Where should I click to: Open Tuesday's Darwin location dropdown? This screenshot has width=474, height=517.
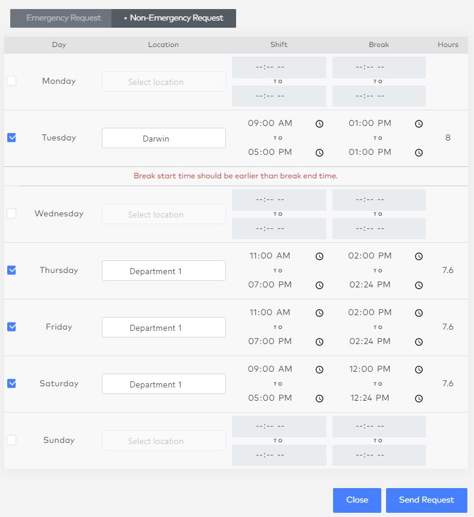[x=164, y=138]
